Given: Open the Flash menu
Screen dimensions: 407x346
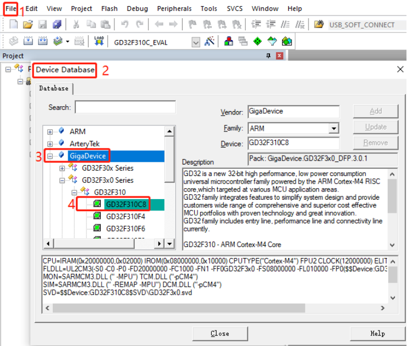Looking at the screenshot, I should coord(109,8).
